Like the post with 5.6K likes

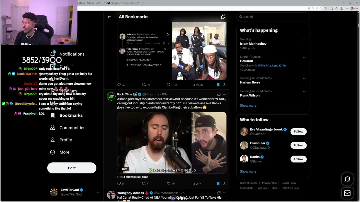point(172,85)
